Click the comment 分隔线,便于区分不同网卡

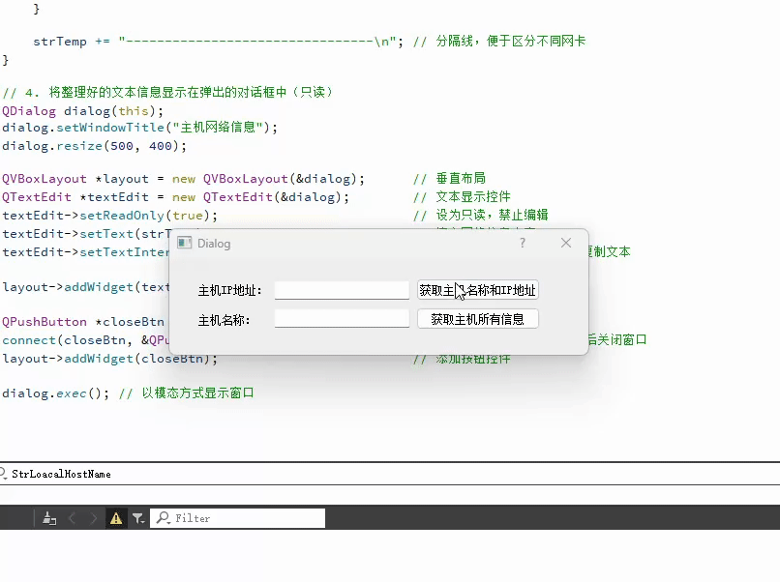click(x=511, y=42)
